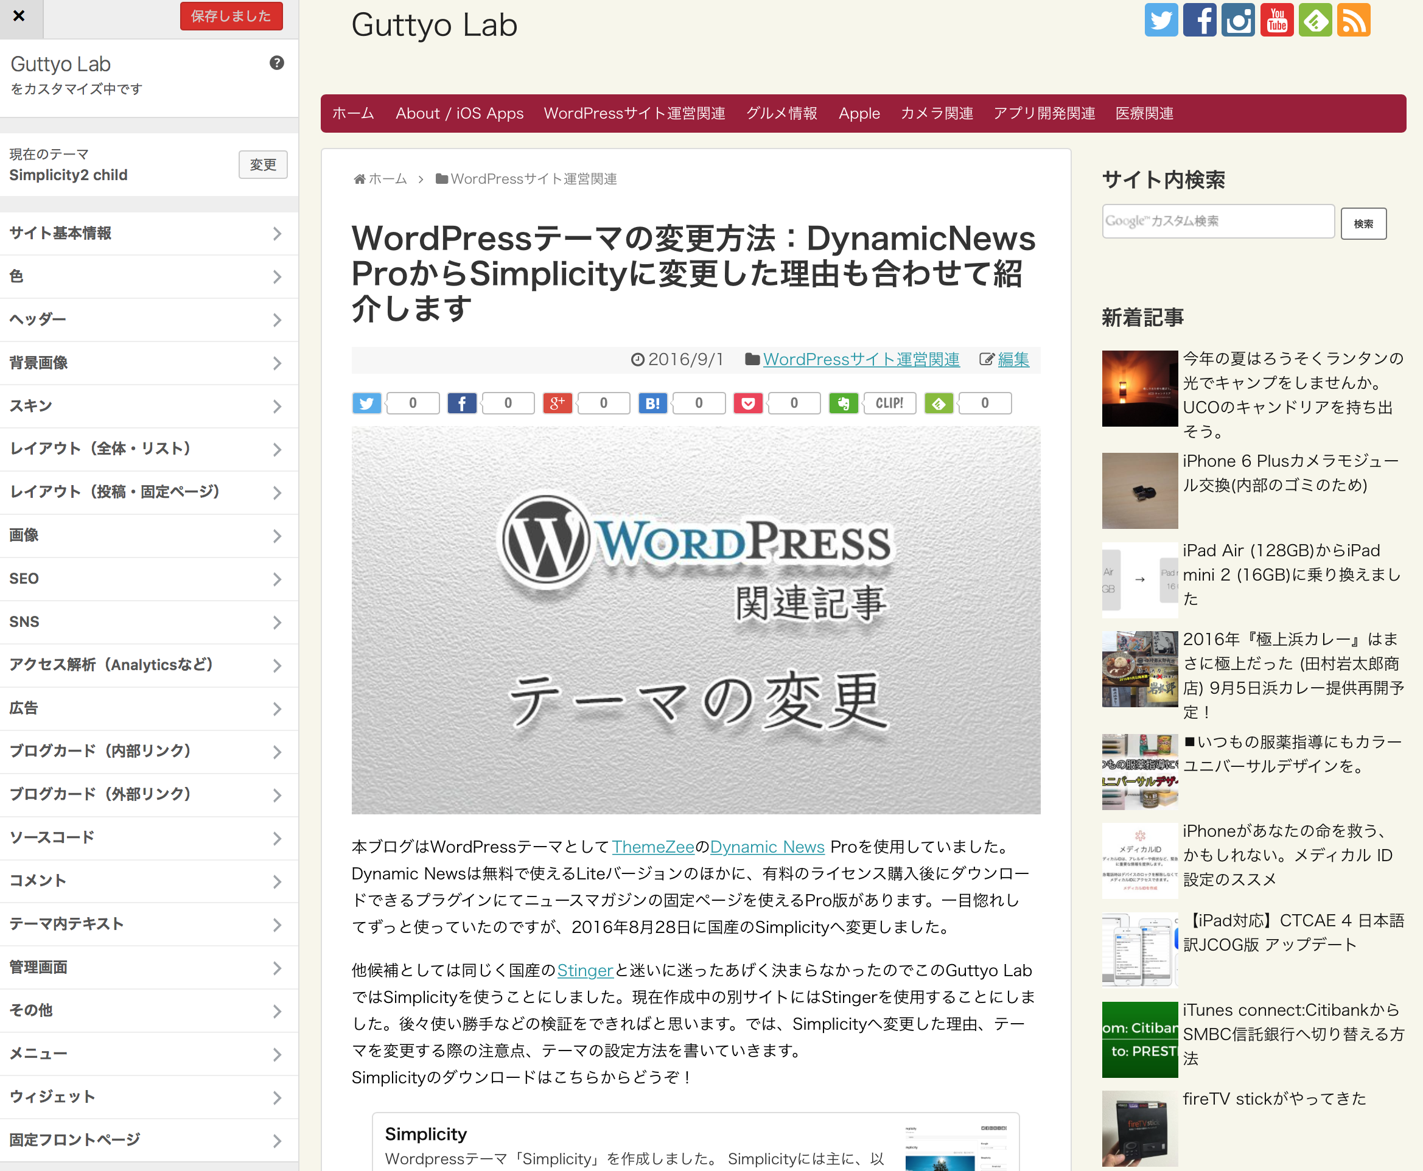Click the help question mark icon
Viewport: 1423px width, 1171px height.
276,63
